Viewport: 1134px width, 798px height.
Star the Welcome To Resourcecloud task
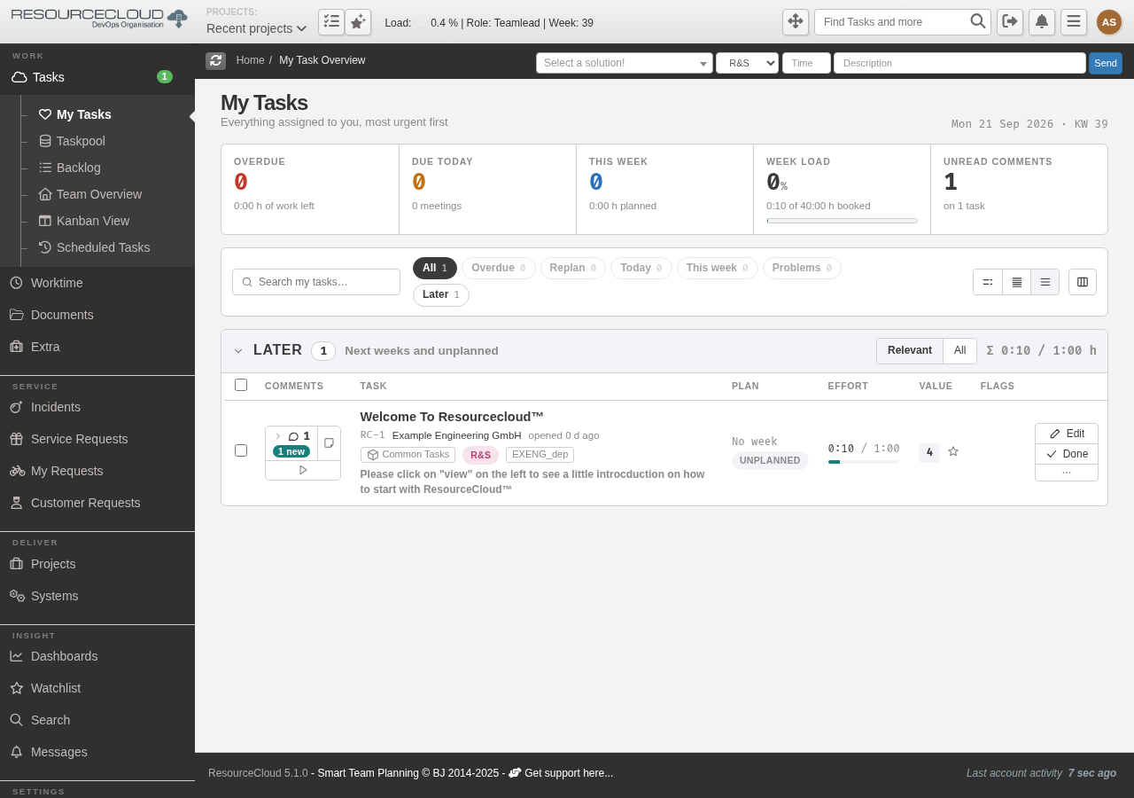pyautogui.click(x=953, y=451)
